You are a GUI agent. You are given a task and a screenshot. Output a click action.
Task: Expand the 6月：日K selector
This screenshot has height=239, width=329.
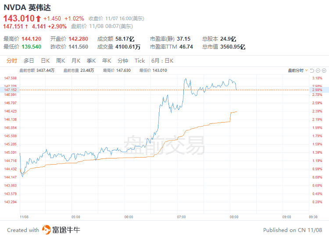tap(162, 61)
